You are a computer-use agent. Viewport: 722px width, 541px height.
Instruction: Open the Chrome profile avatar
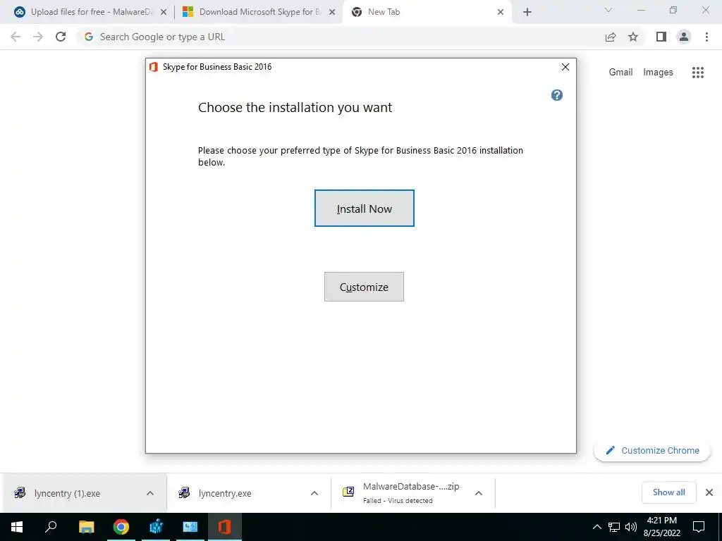tap(684, 37)
